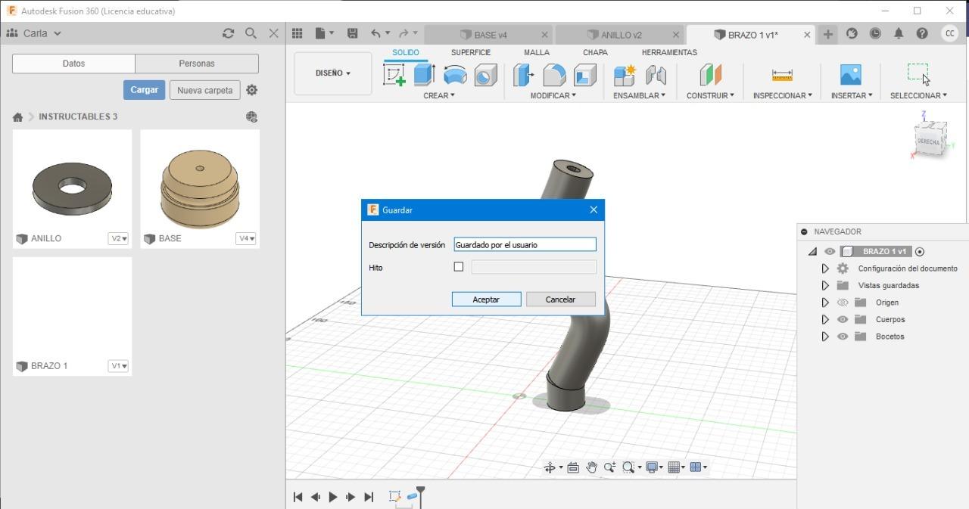Hide the Bocetos folder
Viewport: 969px width, 509px height.
pos(843,337)
